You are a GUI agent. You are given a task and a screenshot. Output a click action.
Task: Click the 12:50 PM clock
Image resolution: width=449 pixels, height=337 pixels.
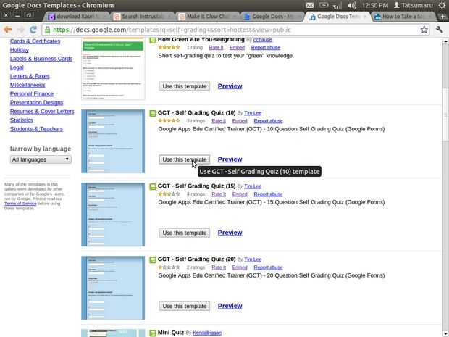pyautogui.click(x=375, y=6)
